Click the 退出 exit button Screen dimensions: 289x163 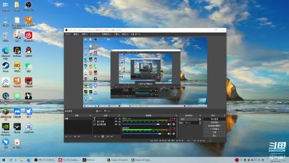click(x=214, y=135)
